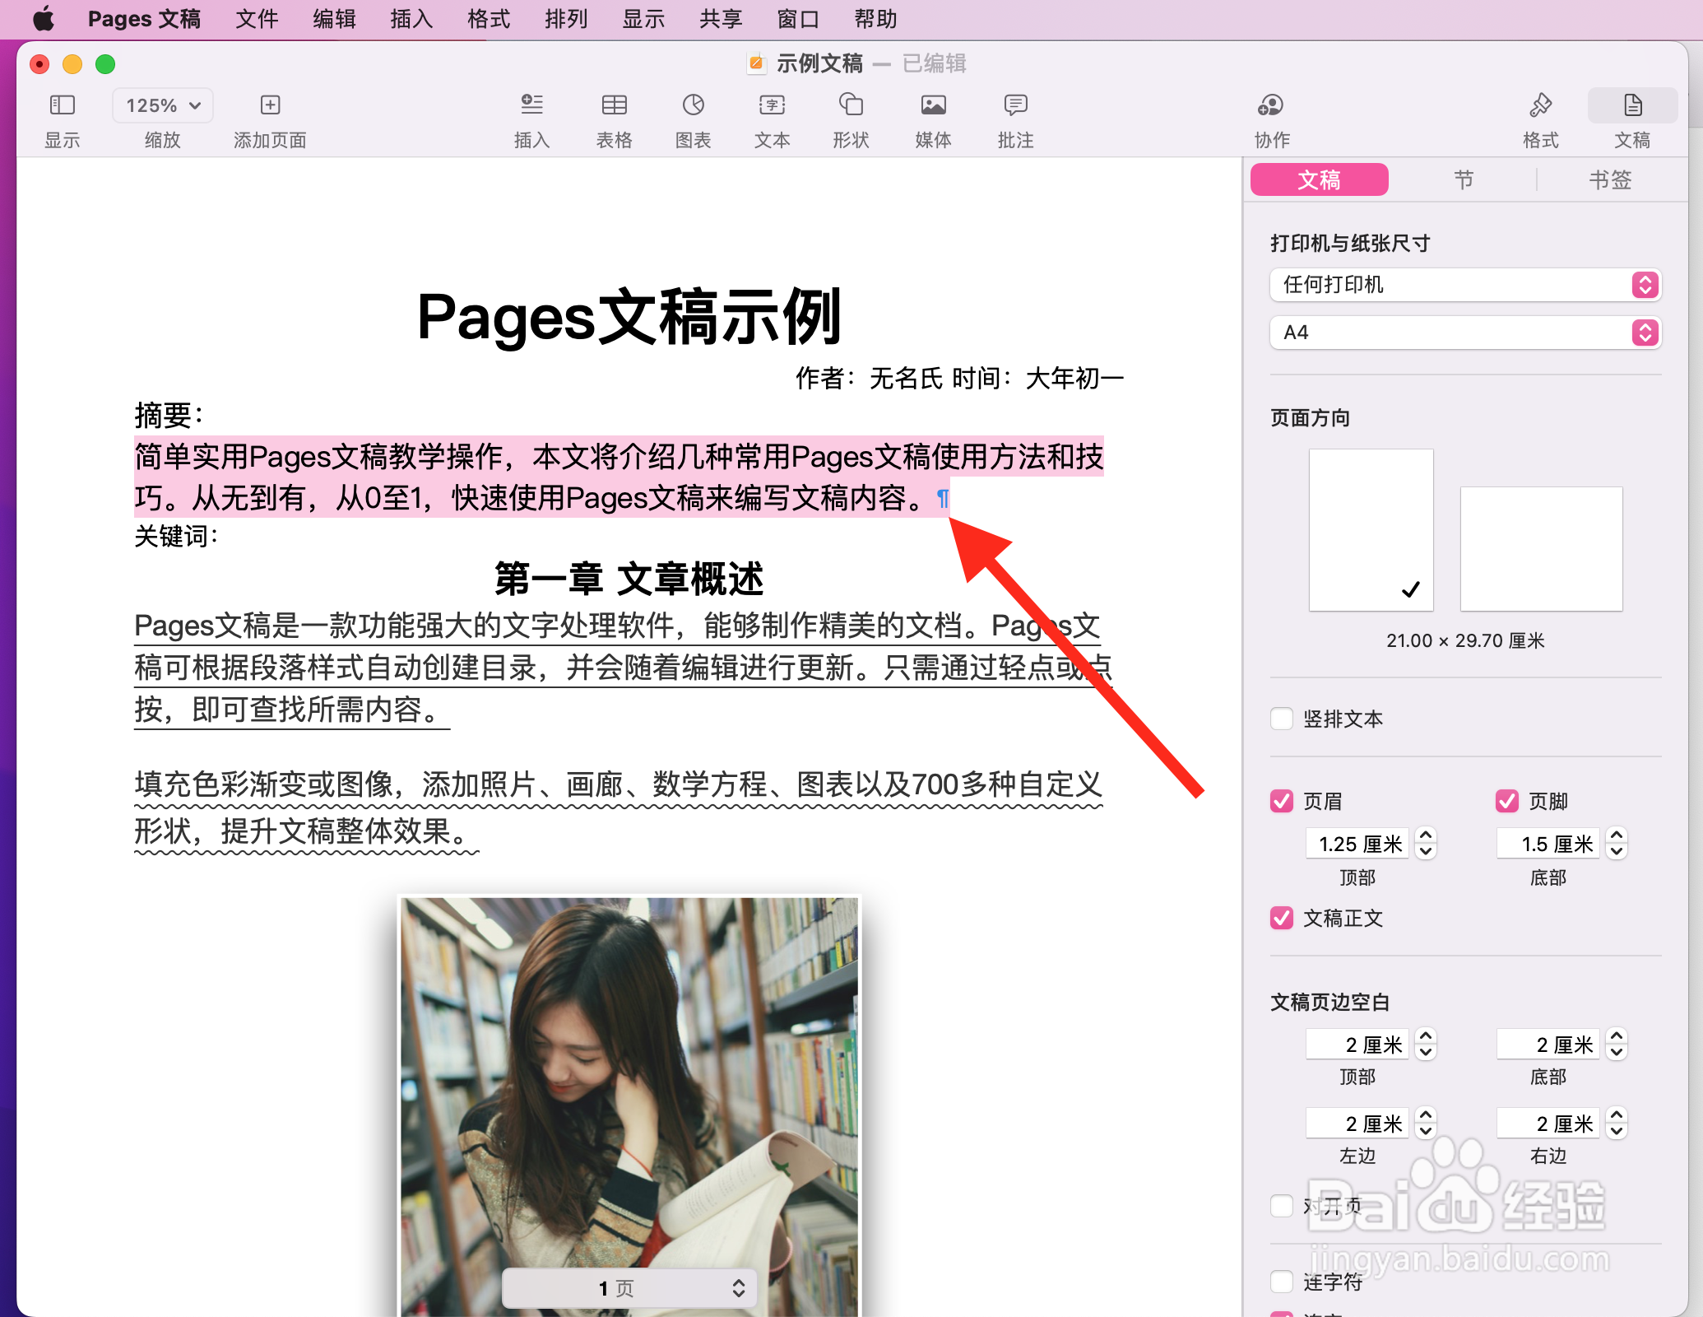
Task: Toggle the 文稿正文 document body checkbox
Action: click(1282, 918)
